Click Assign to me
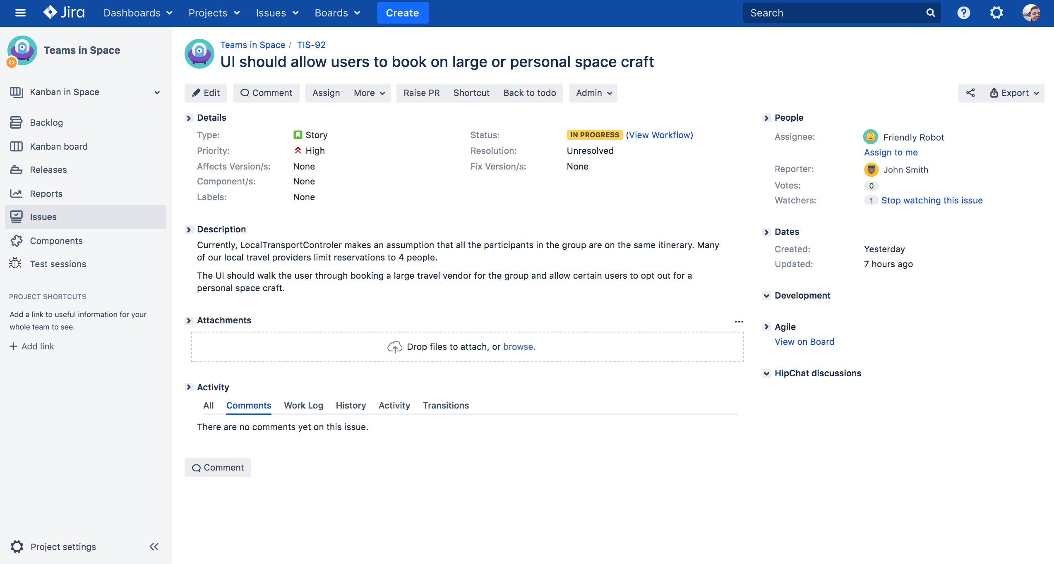 point(891,152)
